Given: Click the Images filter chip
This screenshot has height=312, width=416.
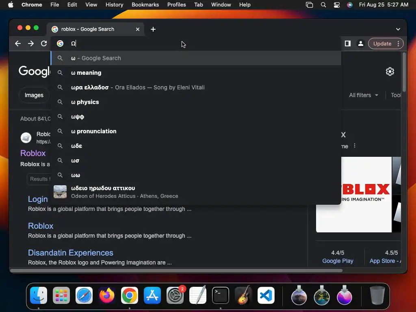Looking at the screenshot, I should [34, 95].
